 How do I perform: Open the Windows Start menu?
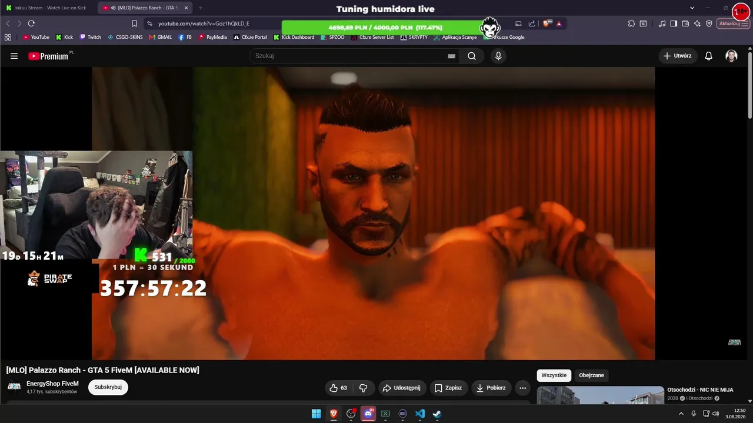[x=316, y=414]
